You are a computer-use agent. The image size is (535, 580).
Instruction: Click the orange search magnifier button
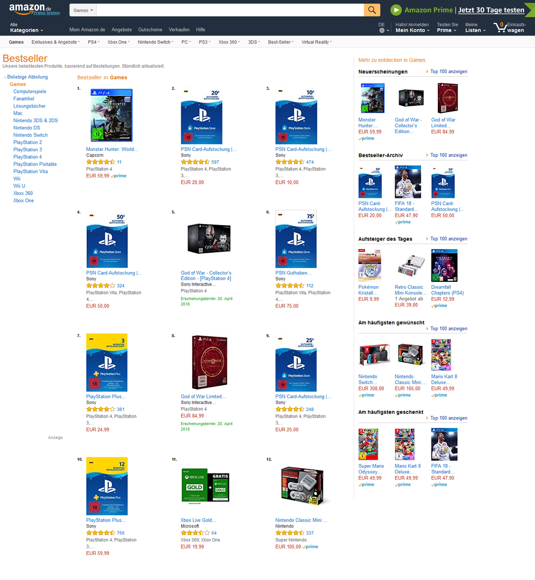coord(371,10)
